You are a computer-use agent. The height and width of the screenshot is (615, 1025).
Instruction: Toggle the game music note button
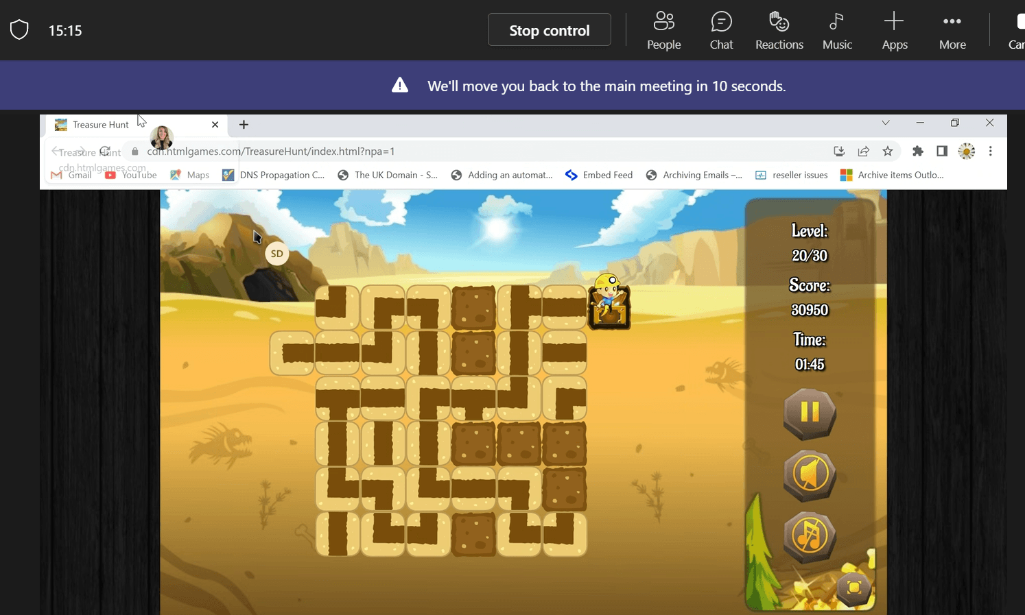click(x=810, y=537)
